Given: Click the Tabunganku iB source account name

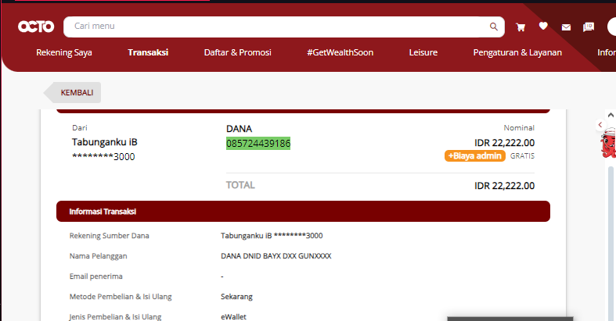Looking at the screenshot, I should [105, 142].
